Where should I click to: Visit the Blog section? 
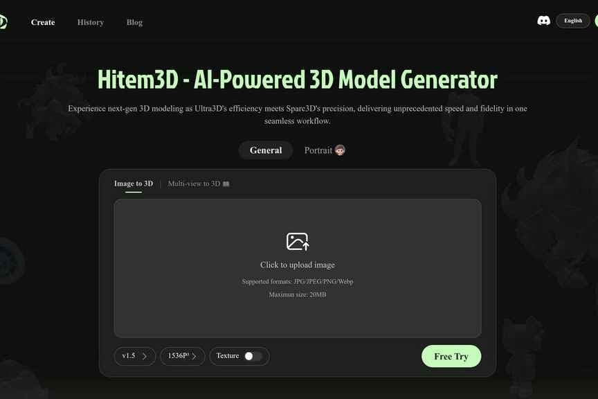[134, 22]
